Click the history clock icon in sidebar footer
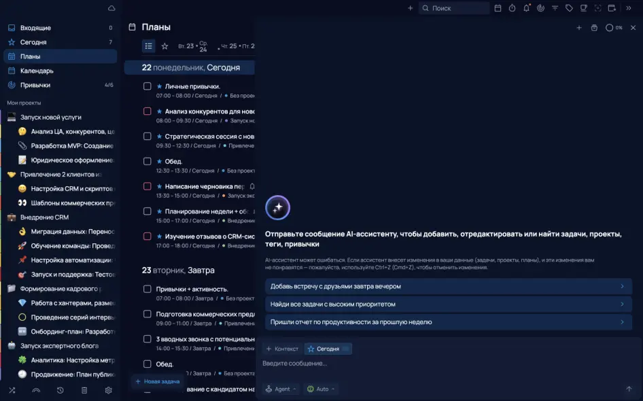Viewport: 643px width, 401px height. (60, 390)
